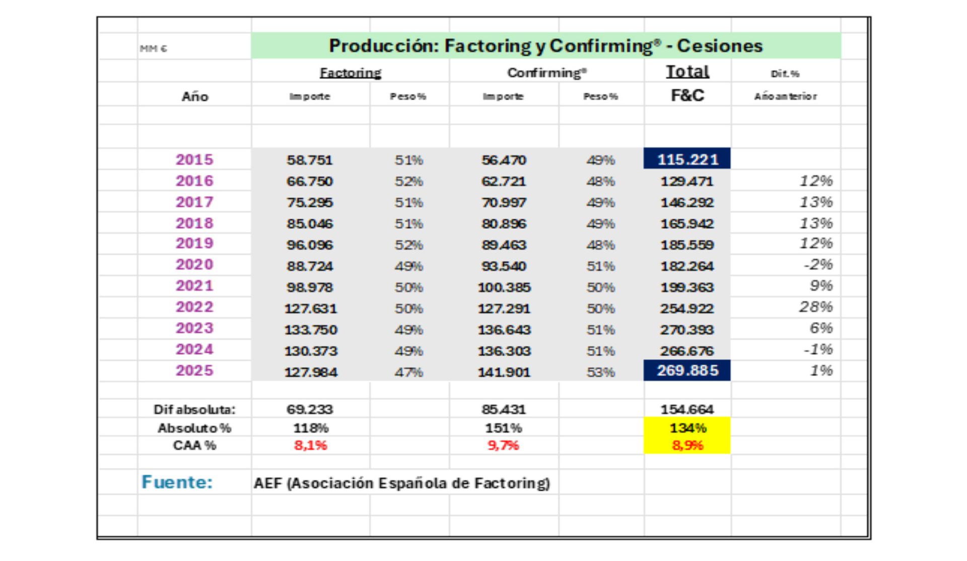Click the green title header 'Producción: Factoring y Confirming'

pos(545,46)
